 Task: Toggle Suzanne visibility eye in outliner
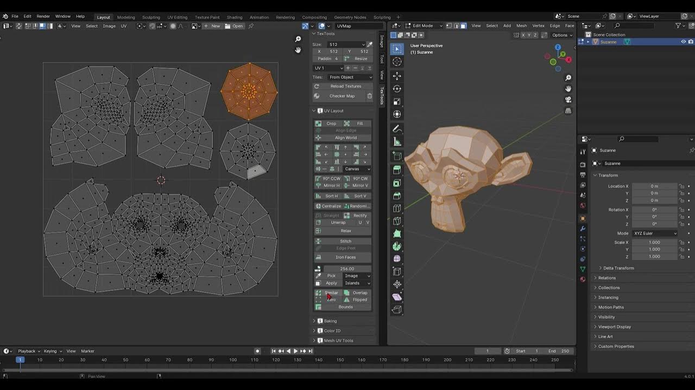tap(683, 42)
